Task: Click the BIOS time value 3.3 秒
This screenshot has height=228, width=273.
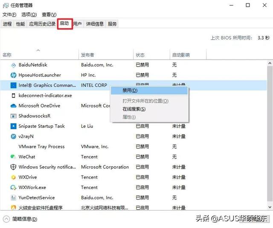Action: click(x=264, y=38)
